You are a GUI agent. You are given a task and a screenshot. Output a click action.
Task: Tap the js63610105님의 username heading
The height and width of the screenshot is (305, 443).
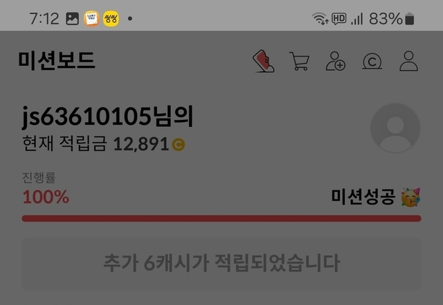tap(108, 116)
